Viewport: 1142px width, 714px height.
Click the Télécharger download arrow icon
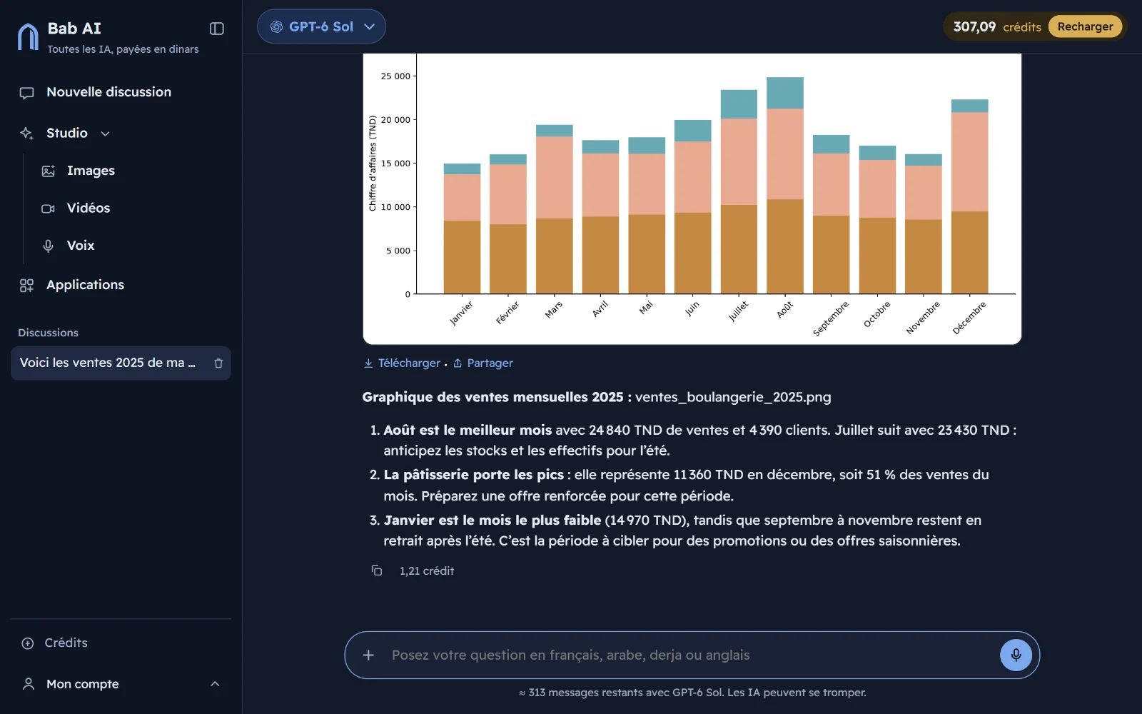pos(368,363)
